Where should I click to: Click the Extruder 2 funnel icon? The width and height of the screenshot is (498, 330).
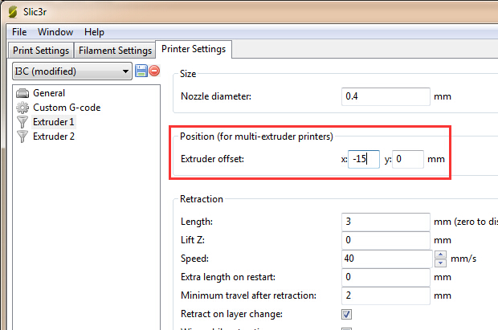pos(22,136)
